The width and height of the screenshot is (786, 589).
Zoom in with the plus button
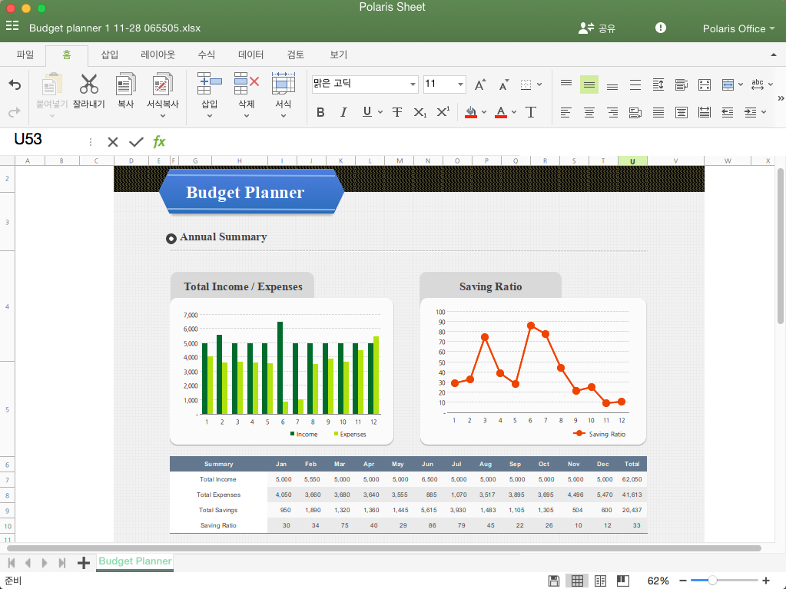(765, 581)
